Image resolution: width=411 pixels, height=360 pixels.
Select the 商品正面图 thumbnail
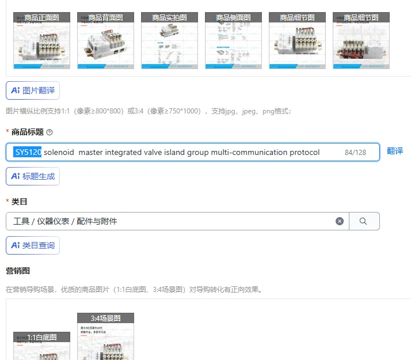pyautogui.click(x=41, y=40)
